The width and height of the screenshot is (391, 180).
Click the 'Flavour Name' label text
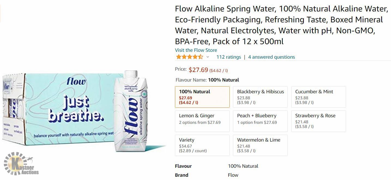click(191, 80)
